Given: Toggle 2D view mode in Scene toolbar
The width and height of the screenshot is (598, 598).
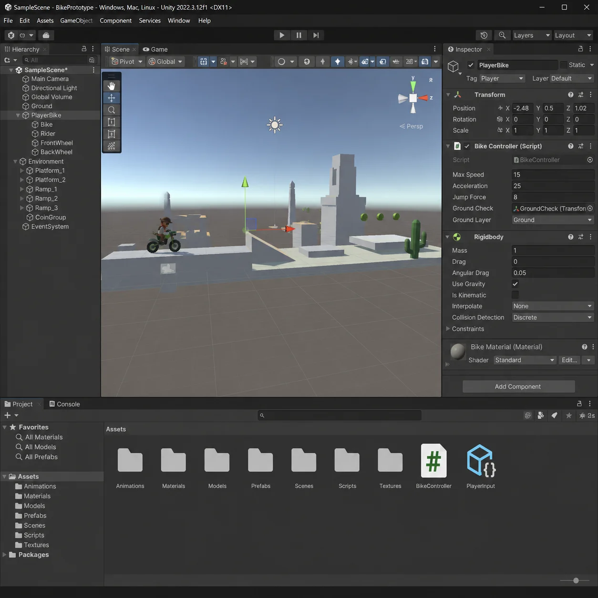Looking at the screenshot, I should 307,62.
